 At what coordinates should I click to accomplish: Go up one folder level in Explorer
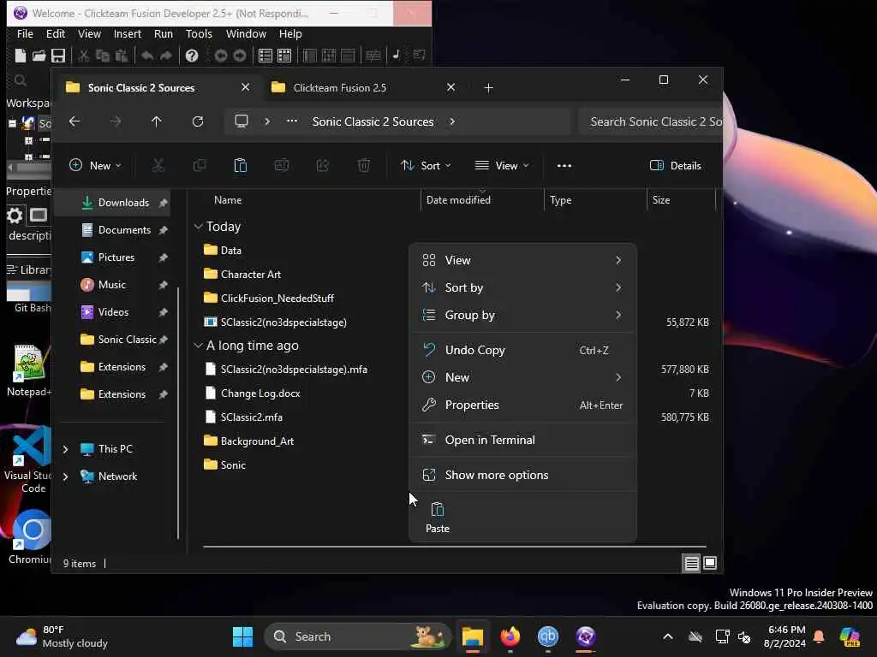[156, 121]
